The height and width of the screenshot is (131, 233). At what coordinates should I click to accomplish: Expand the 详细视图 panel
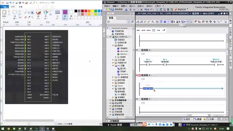pyautogui.click(x=108, y=121)
